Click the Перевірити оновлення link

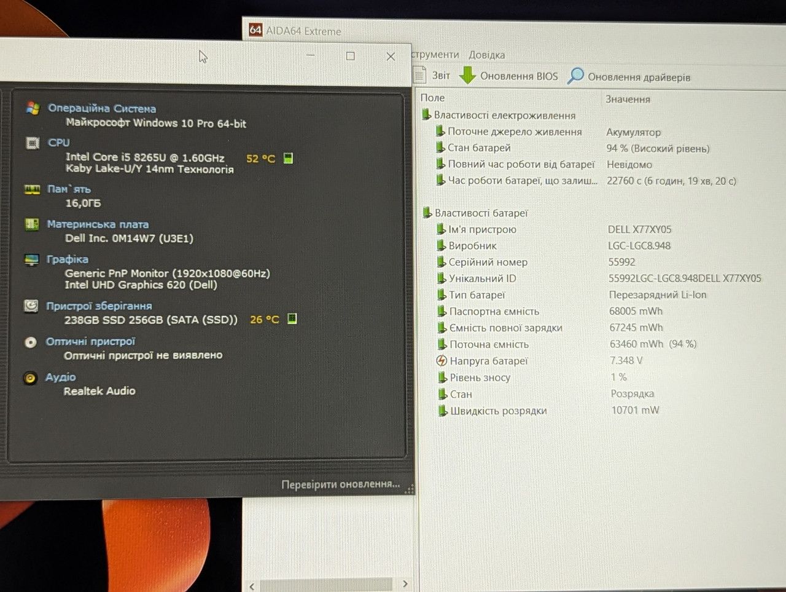(x=340, y=484)
